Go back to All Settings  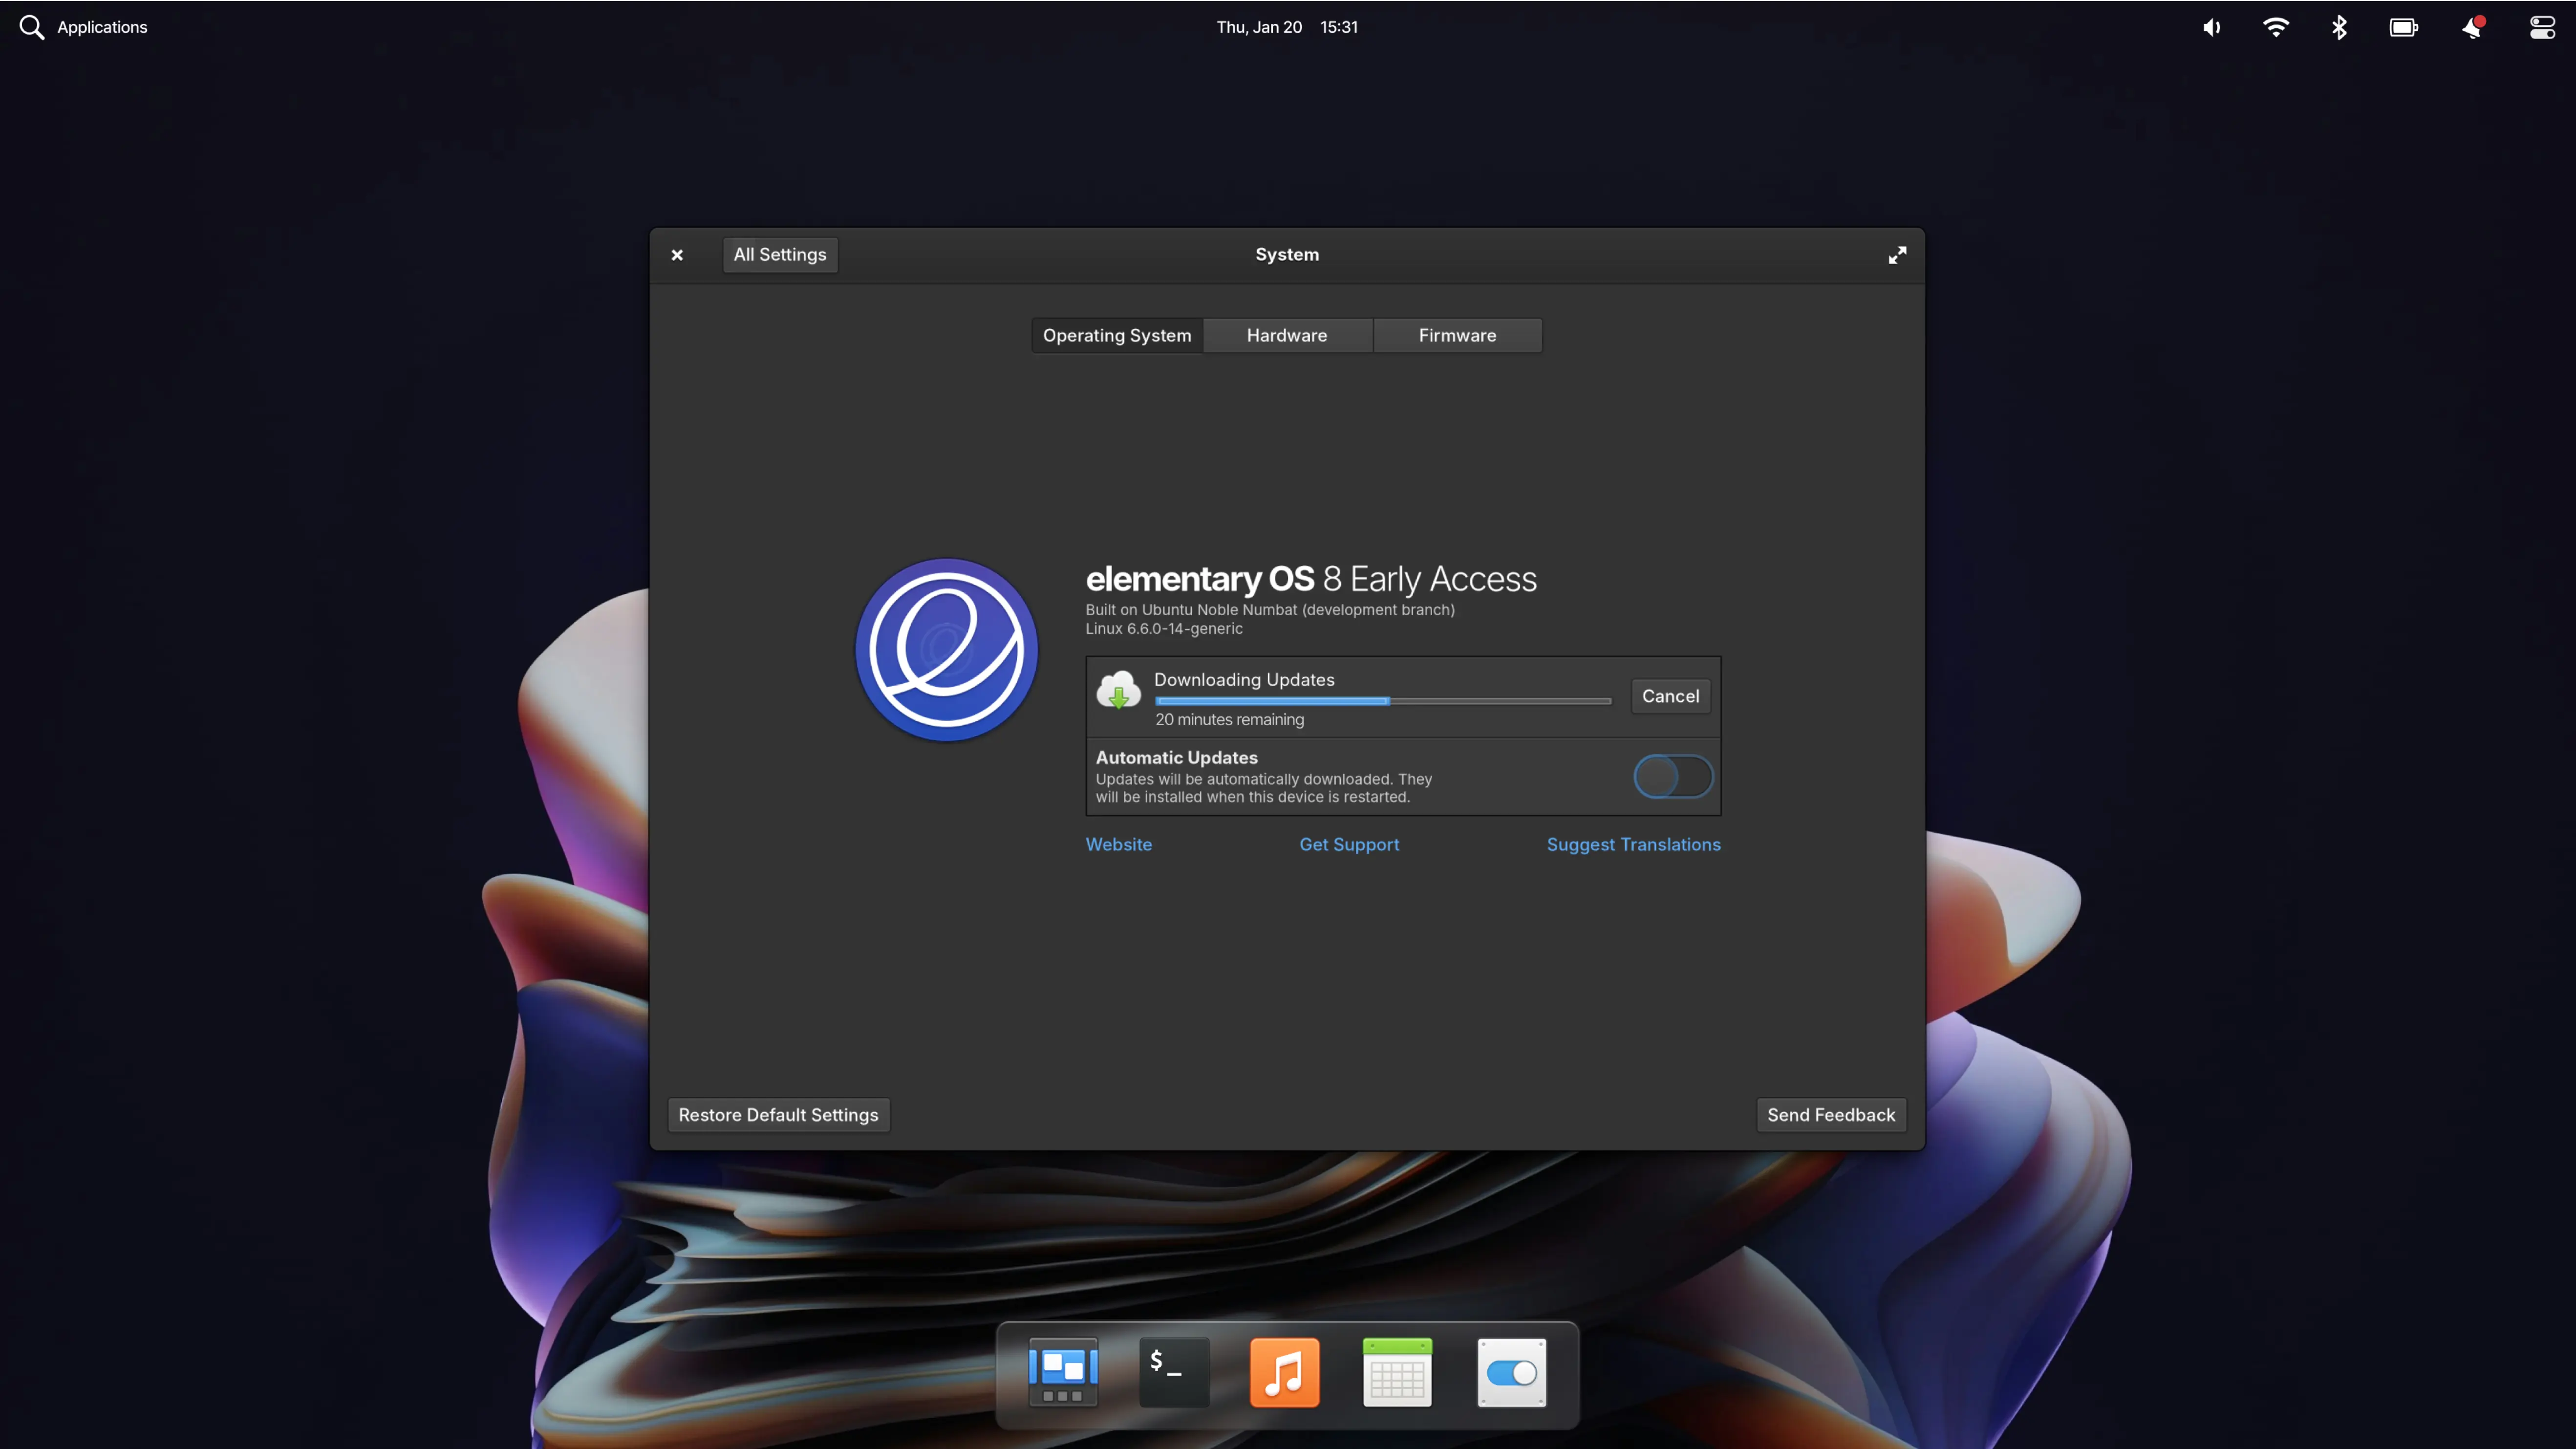779,254
